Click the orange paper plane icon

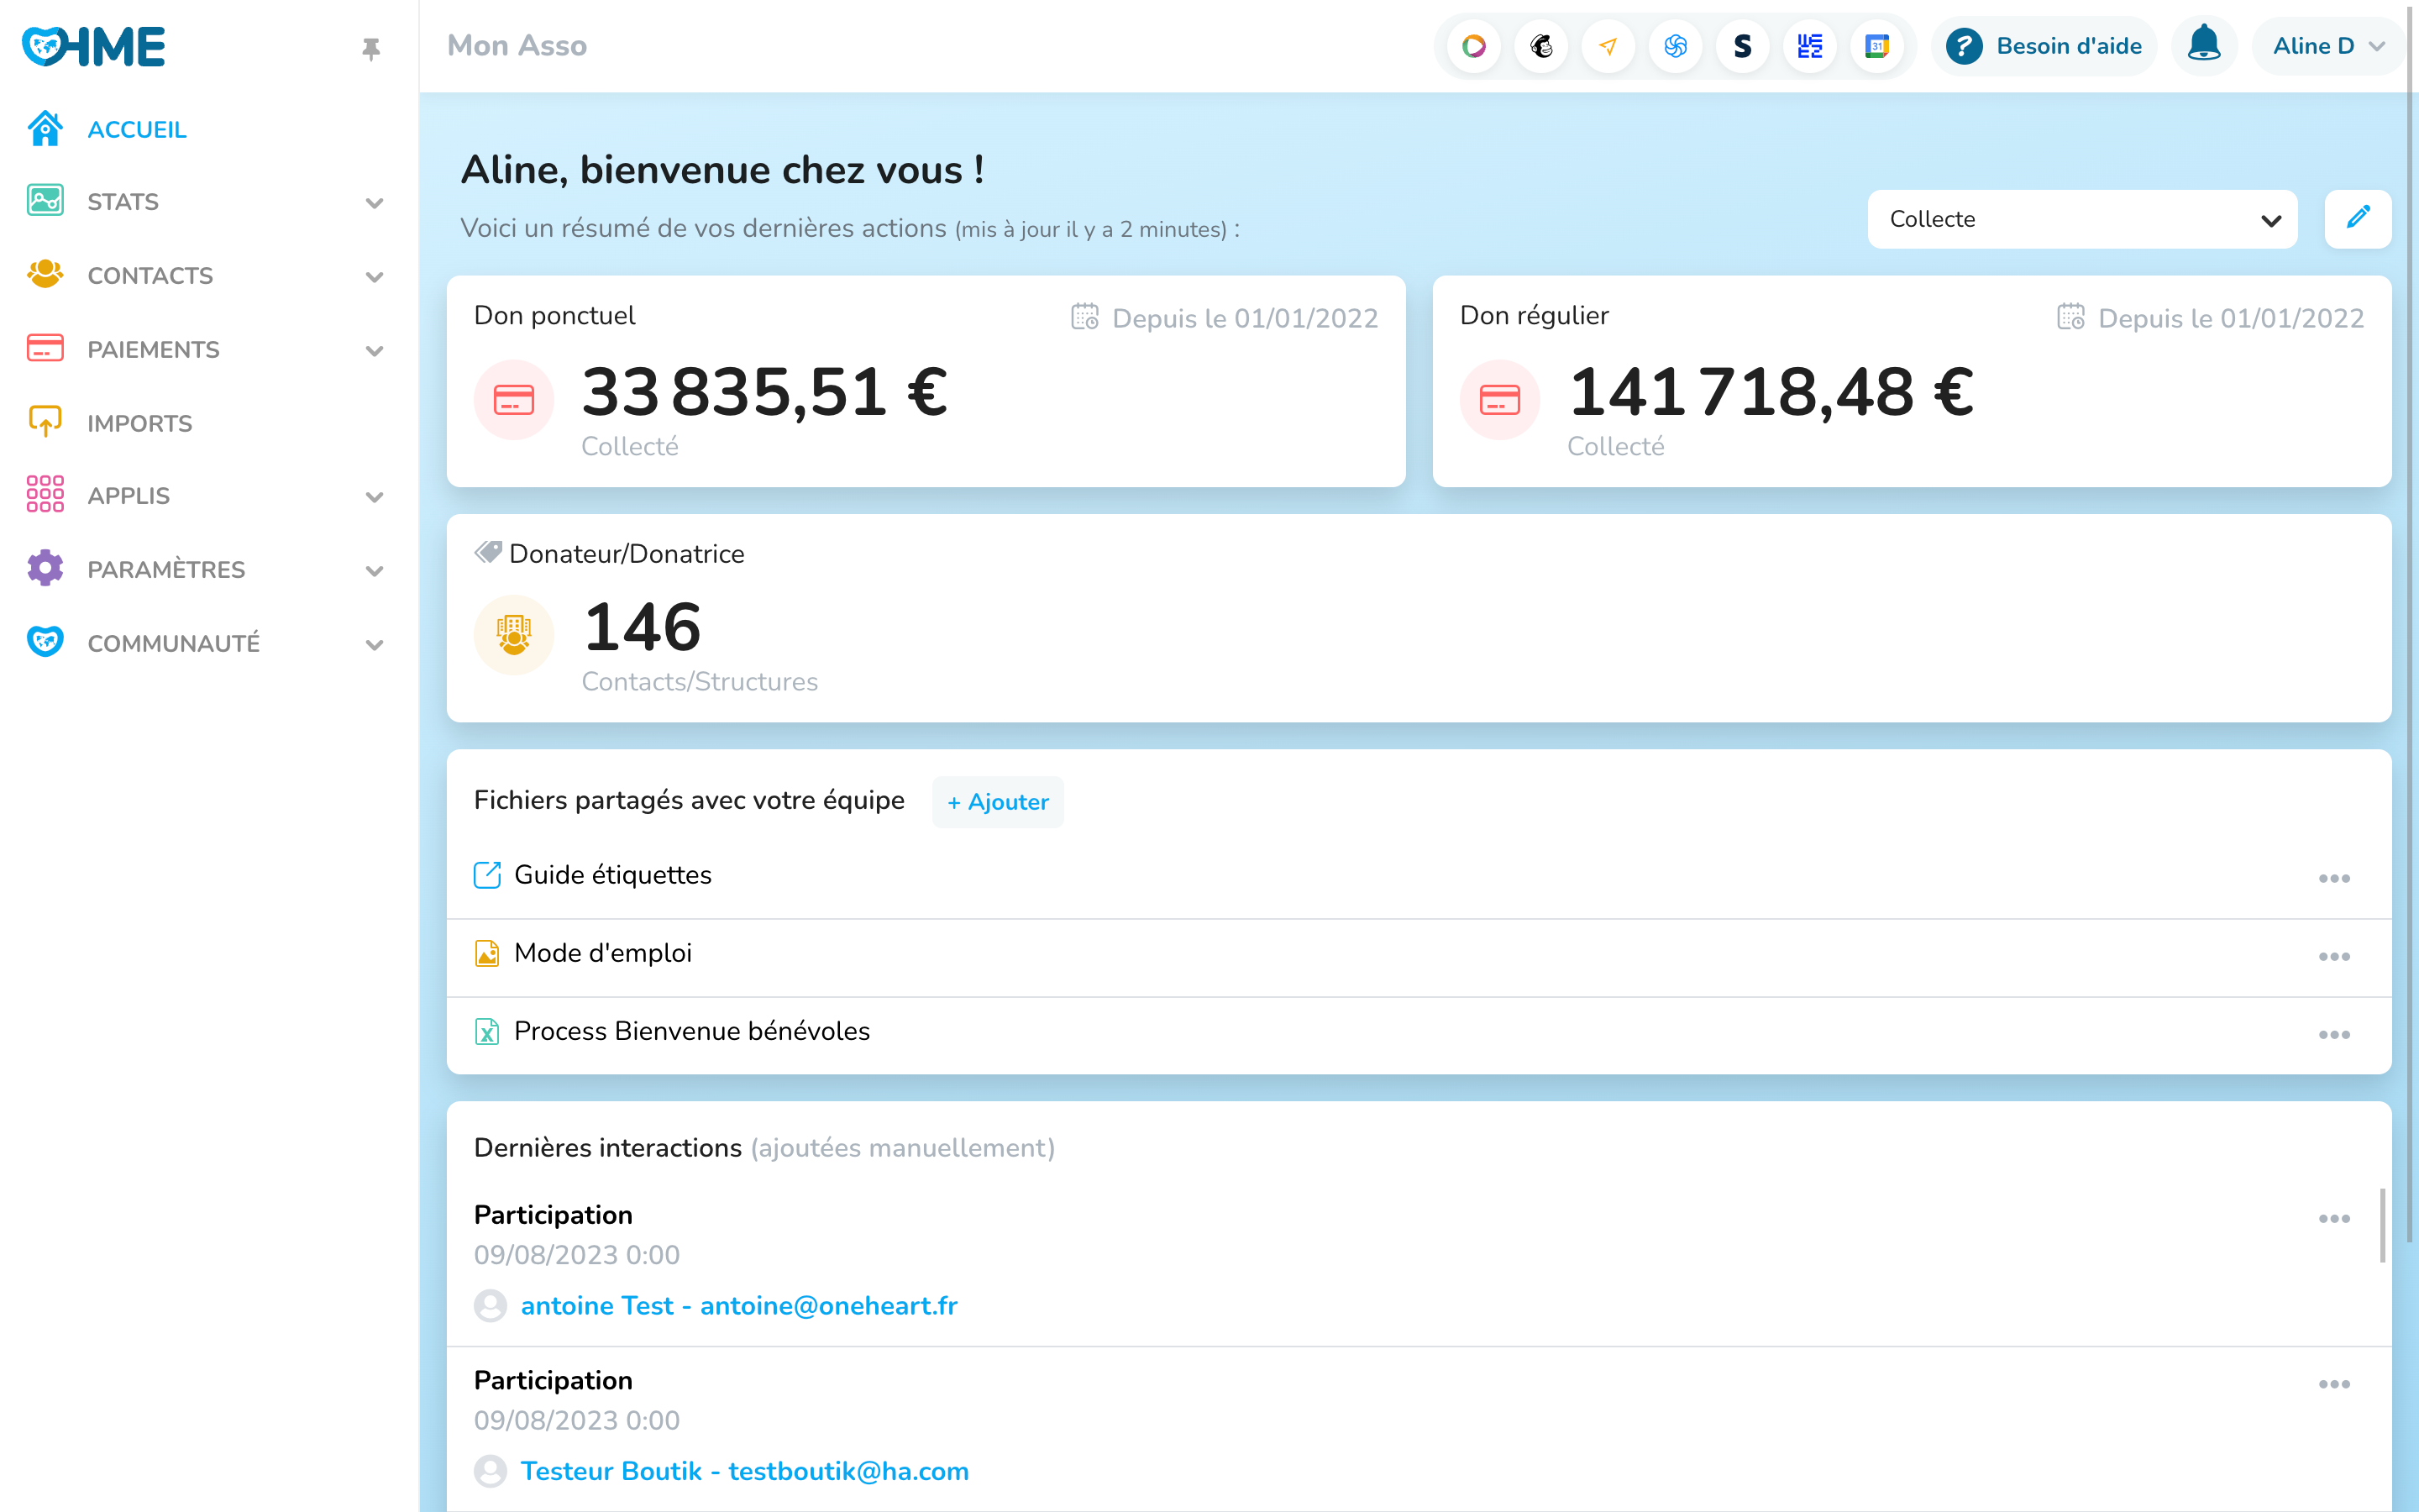[1608, 46]
